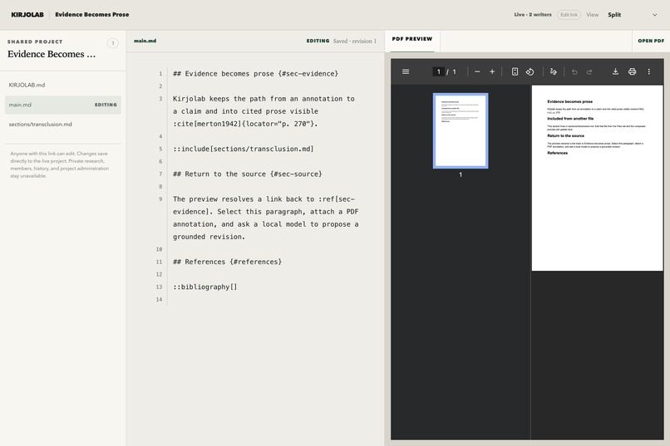Click the fit to page icon

(515, 71)
